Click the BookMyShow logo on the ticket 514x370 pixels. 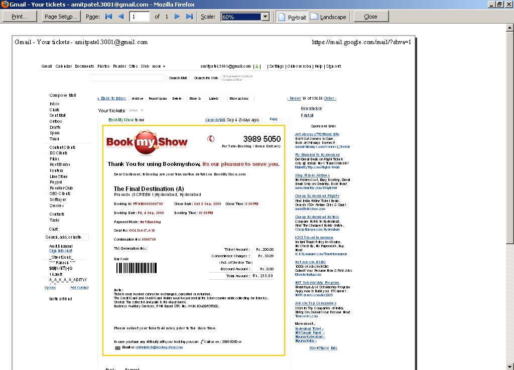point(147,142)
